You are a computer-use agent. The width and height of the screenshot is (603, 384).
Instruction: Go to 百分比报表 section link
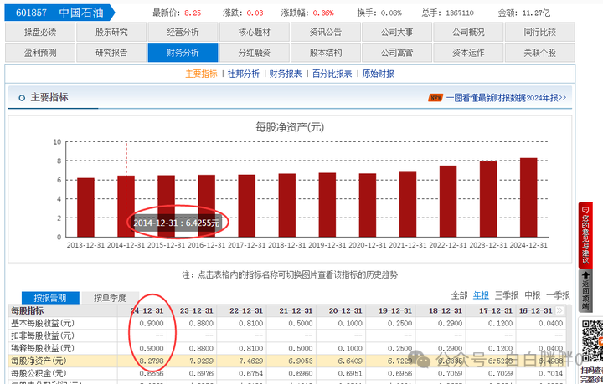[x=332, y=74]
